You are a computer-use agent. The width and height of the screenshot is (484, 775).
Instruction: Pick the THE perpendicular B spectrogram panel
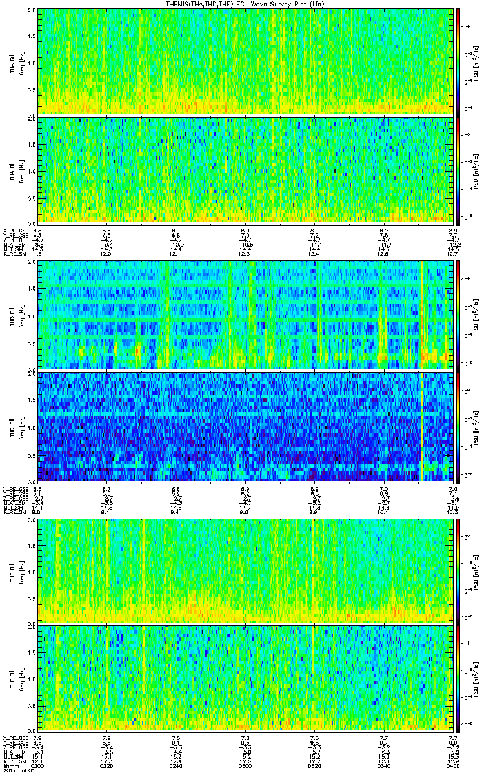click(x=245, y=570)
